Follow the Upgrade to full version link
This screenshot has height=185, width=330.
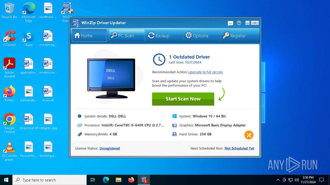coord(205,72)
